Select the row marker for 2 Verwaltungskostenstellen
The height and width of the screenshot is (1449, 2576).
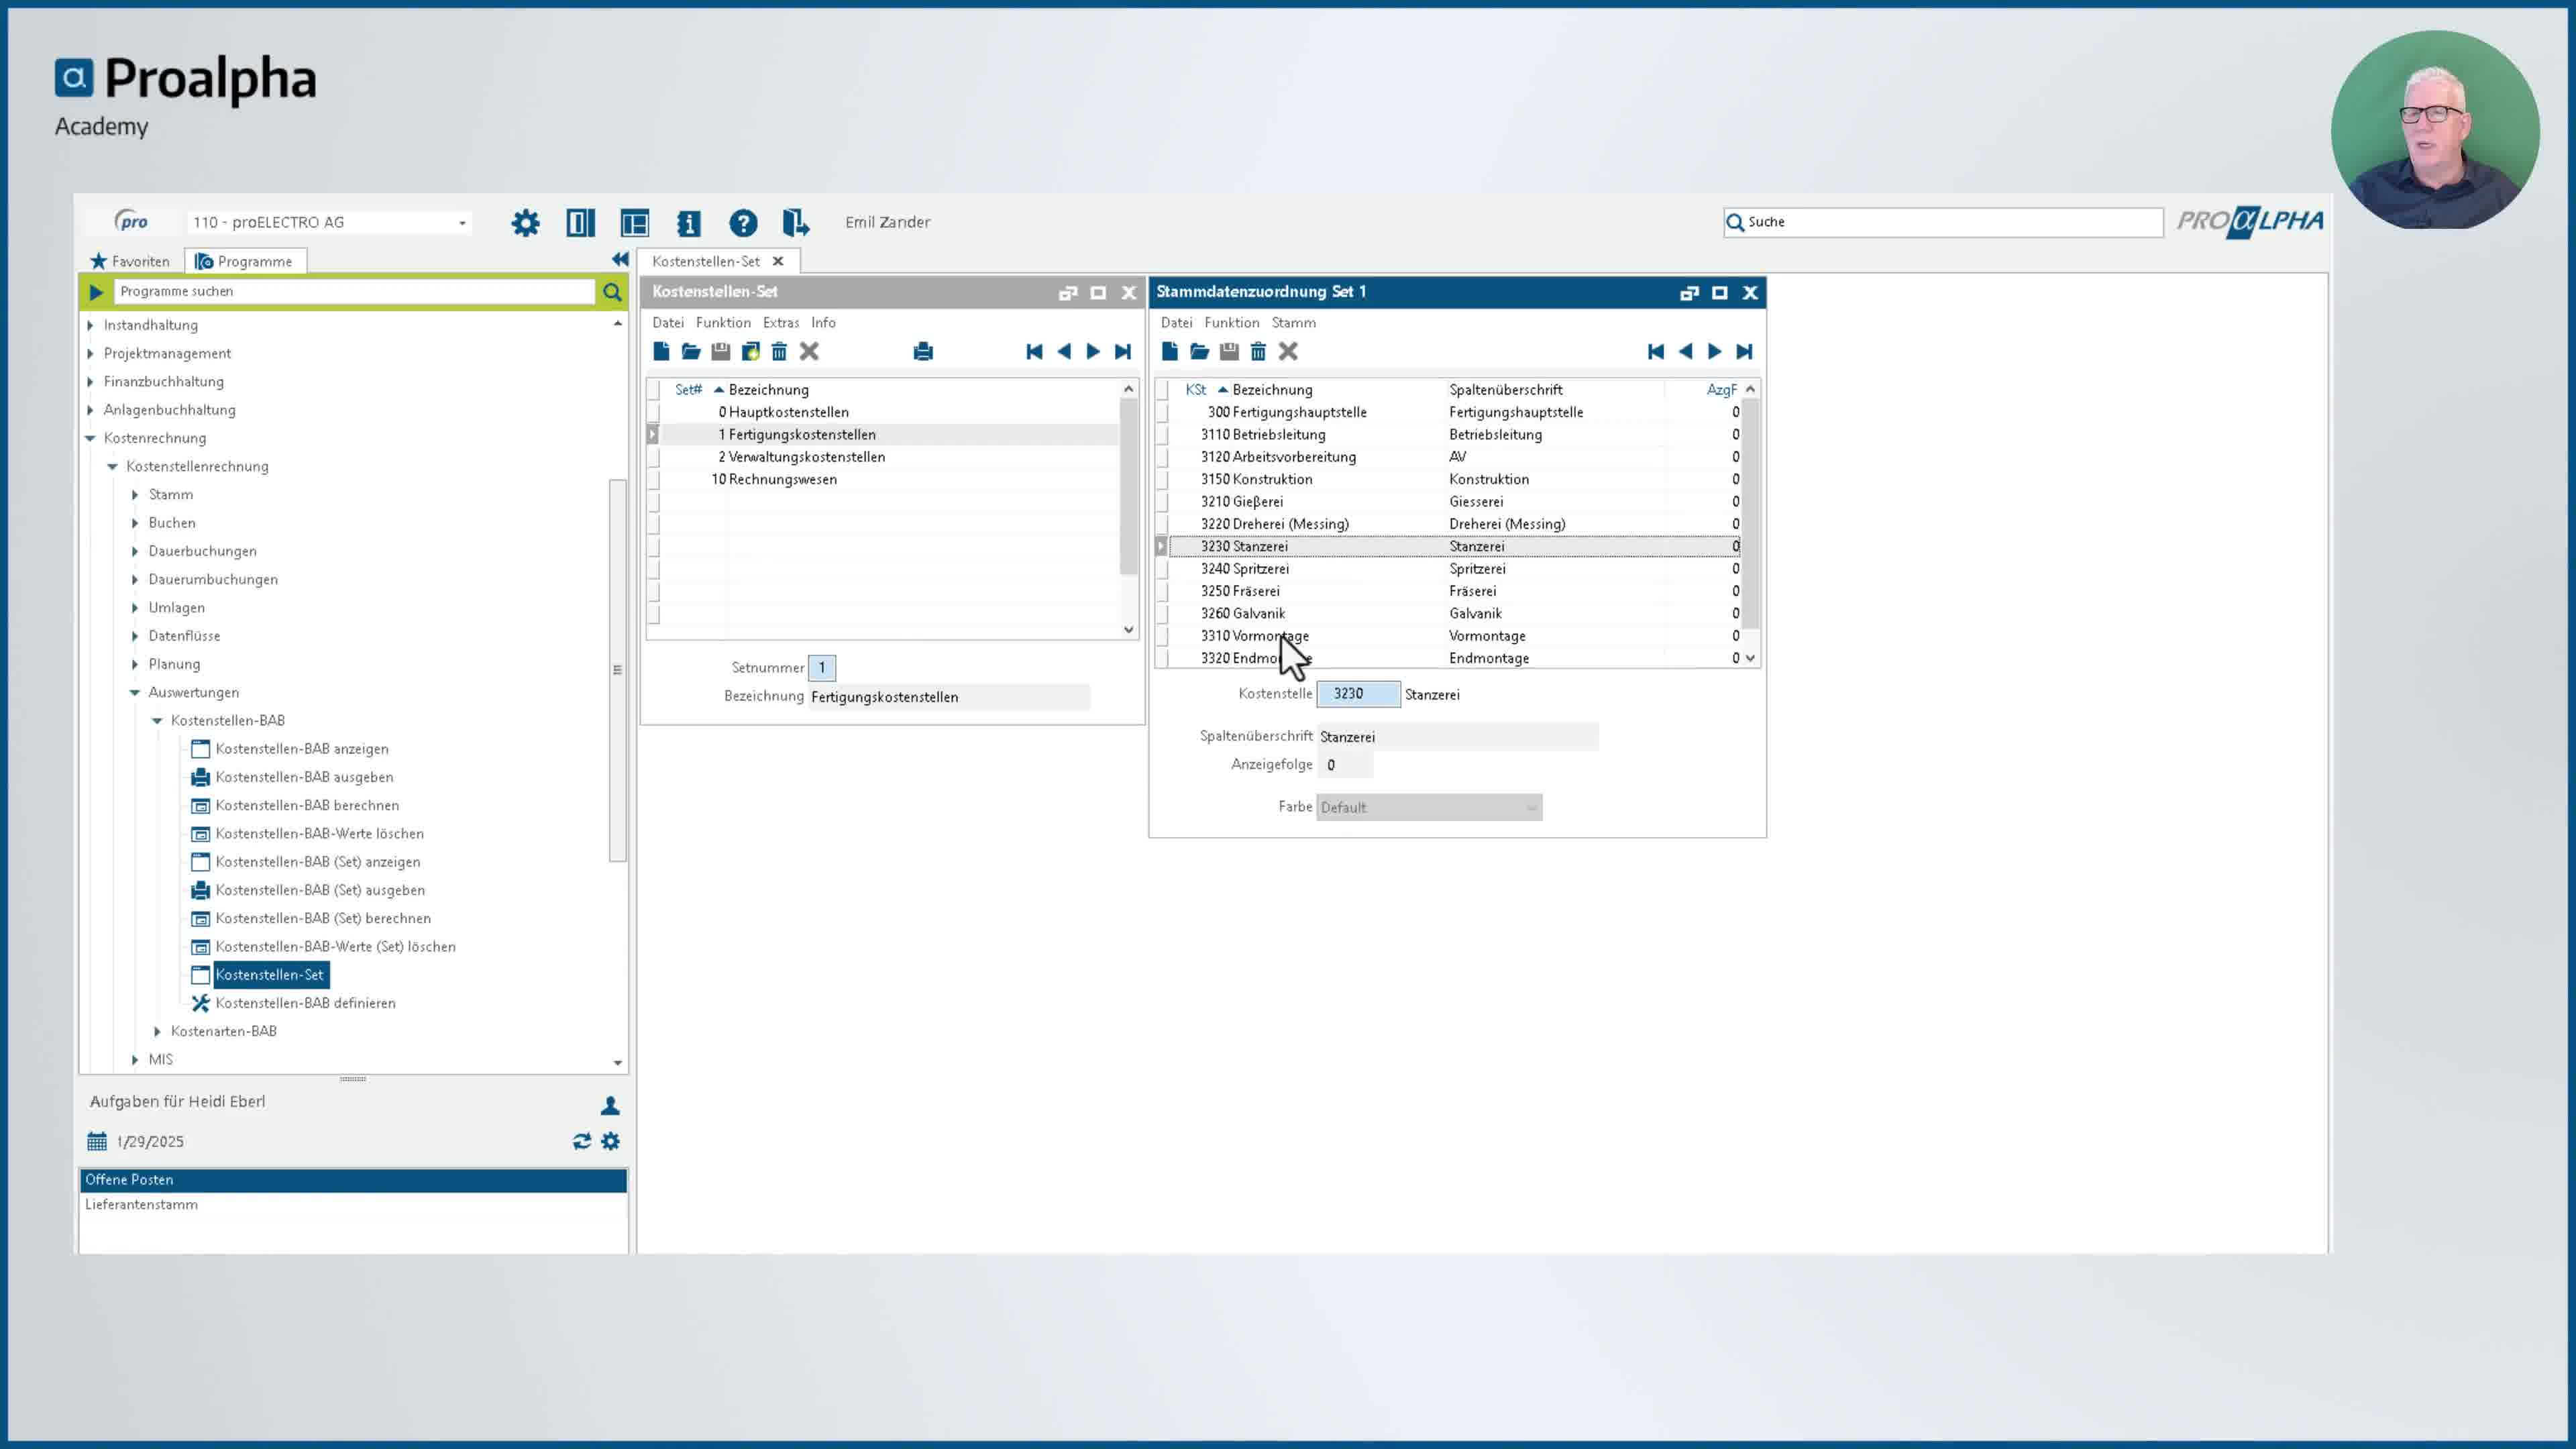(653, 457)
